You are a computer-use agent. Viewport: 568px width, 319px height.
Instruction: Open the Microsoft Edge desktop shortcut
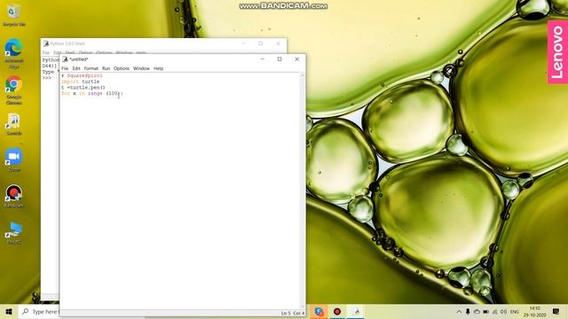coord(14,53)
